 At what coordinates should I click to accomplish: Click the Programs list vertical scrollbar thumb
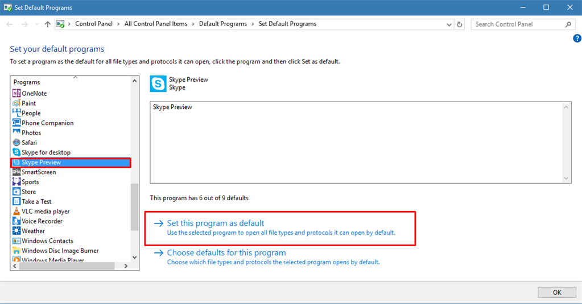pyautogui.click(x=134, y=207)
